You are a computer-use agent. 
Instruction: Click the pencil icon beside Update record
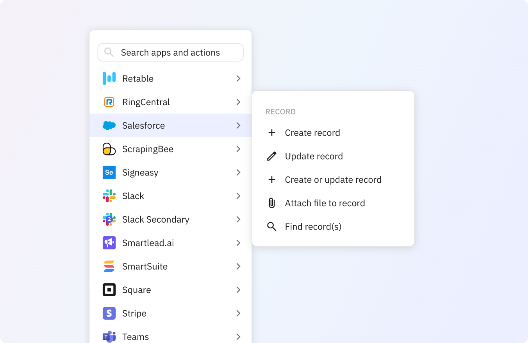(x=272, y=156)
